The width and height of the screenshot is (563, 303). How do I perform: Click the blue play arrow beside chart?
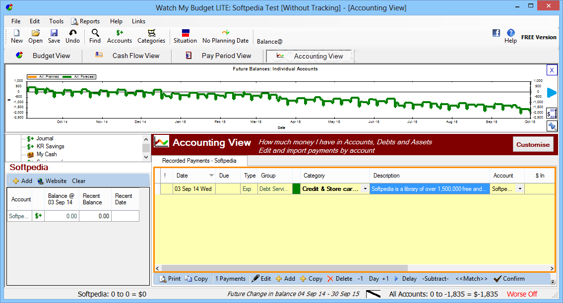(552, 93)
